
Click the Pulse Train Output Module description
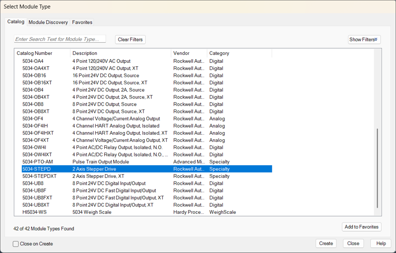point(101,162)
